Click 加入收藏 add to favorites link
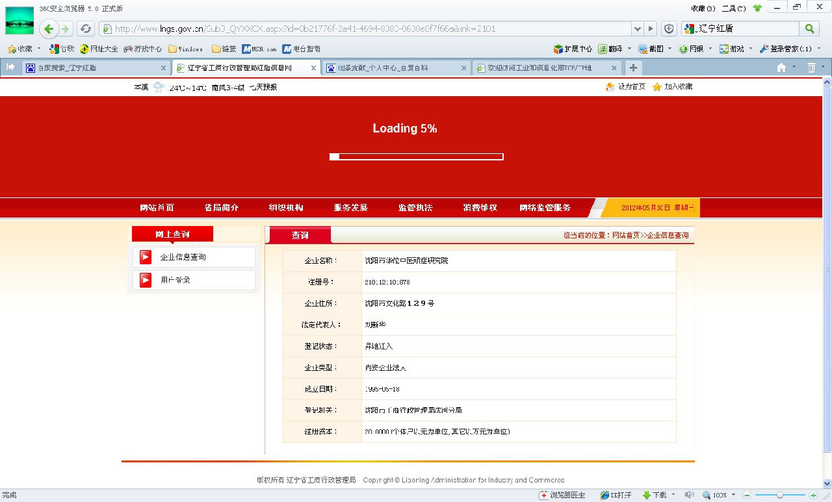Image resolution: width=832 pixels, height=502 pixels. (673, 86)
